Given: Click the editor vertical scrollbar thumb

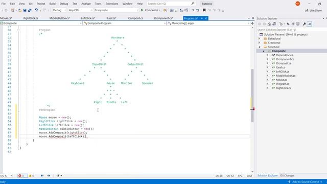Looking at the screenshot, I should tap(252, 96).
